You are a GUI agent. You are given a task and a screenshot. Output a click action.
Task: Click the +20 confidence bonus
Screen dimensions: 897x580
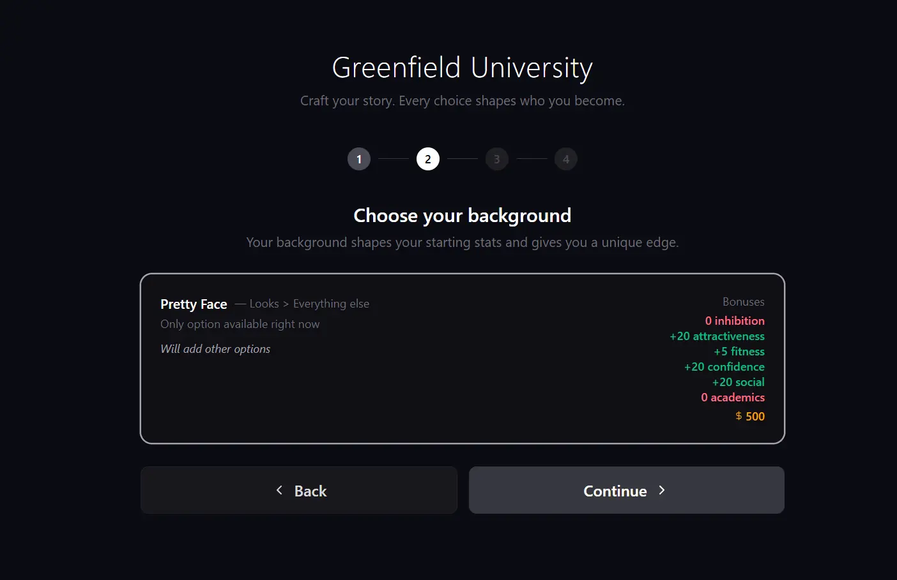click(724, 367)
